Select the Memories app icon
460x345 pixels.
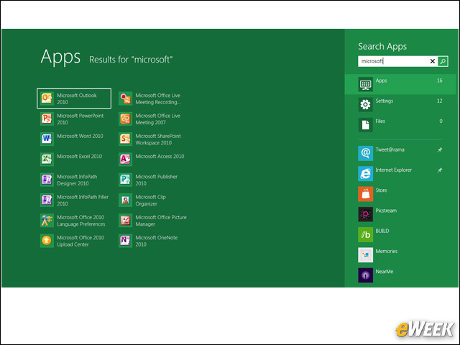pos(365,254)
